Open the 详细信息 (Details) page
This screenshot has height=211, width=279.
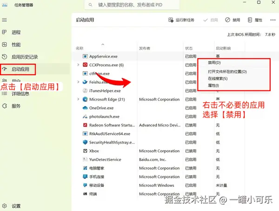[20, 94]
